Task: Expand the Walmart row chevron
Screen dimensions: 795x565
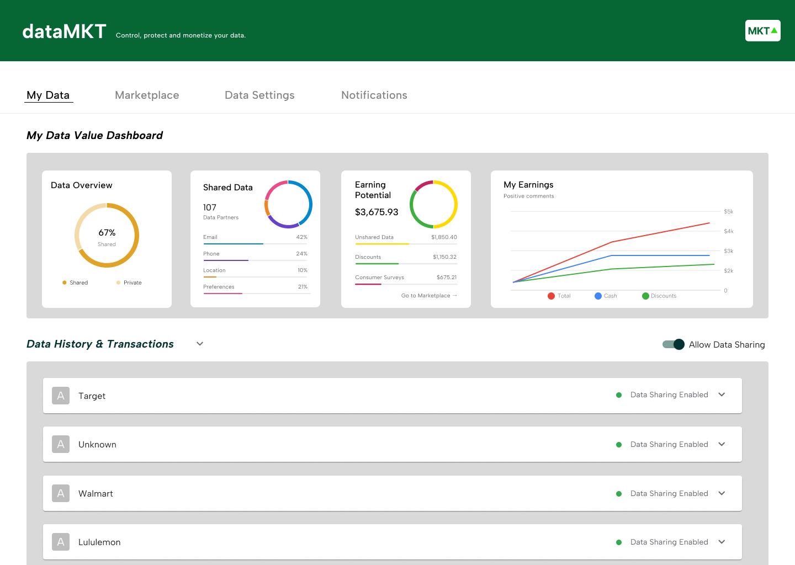Action: click(722, 493)
